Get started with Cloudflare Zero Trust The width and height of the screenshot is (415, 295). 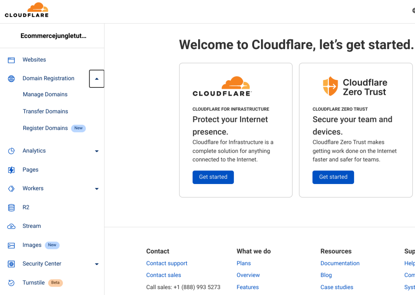[333, 177]
